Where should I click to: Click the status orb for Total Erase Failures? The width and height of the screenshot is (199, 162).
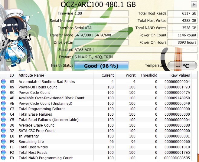3,114
